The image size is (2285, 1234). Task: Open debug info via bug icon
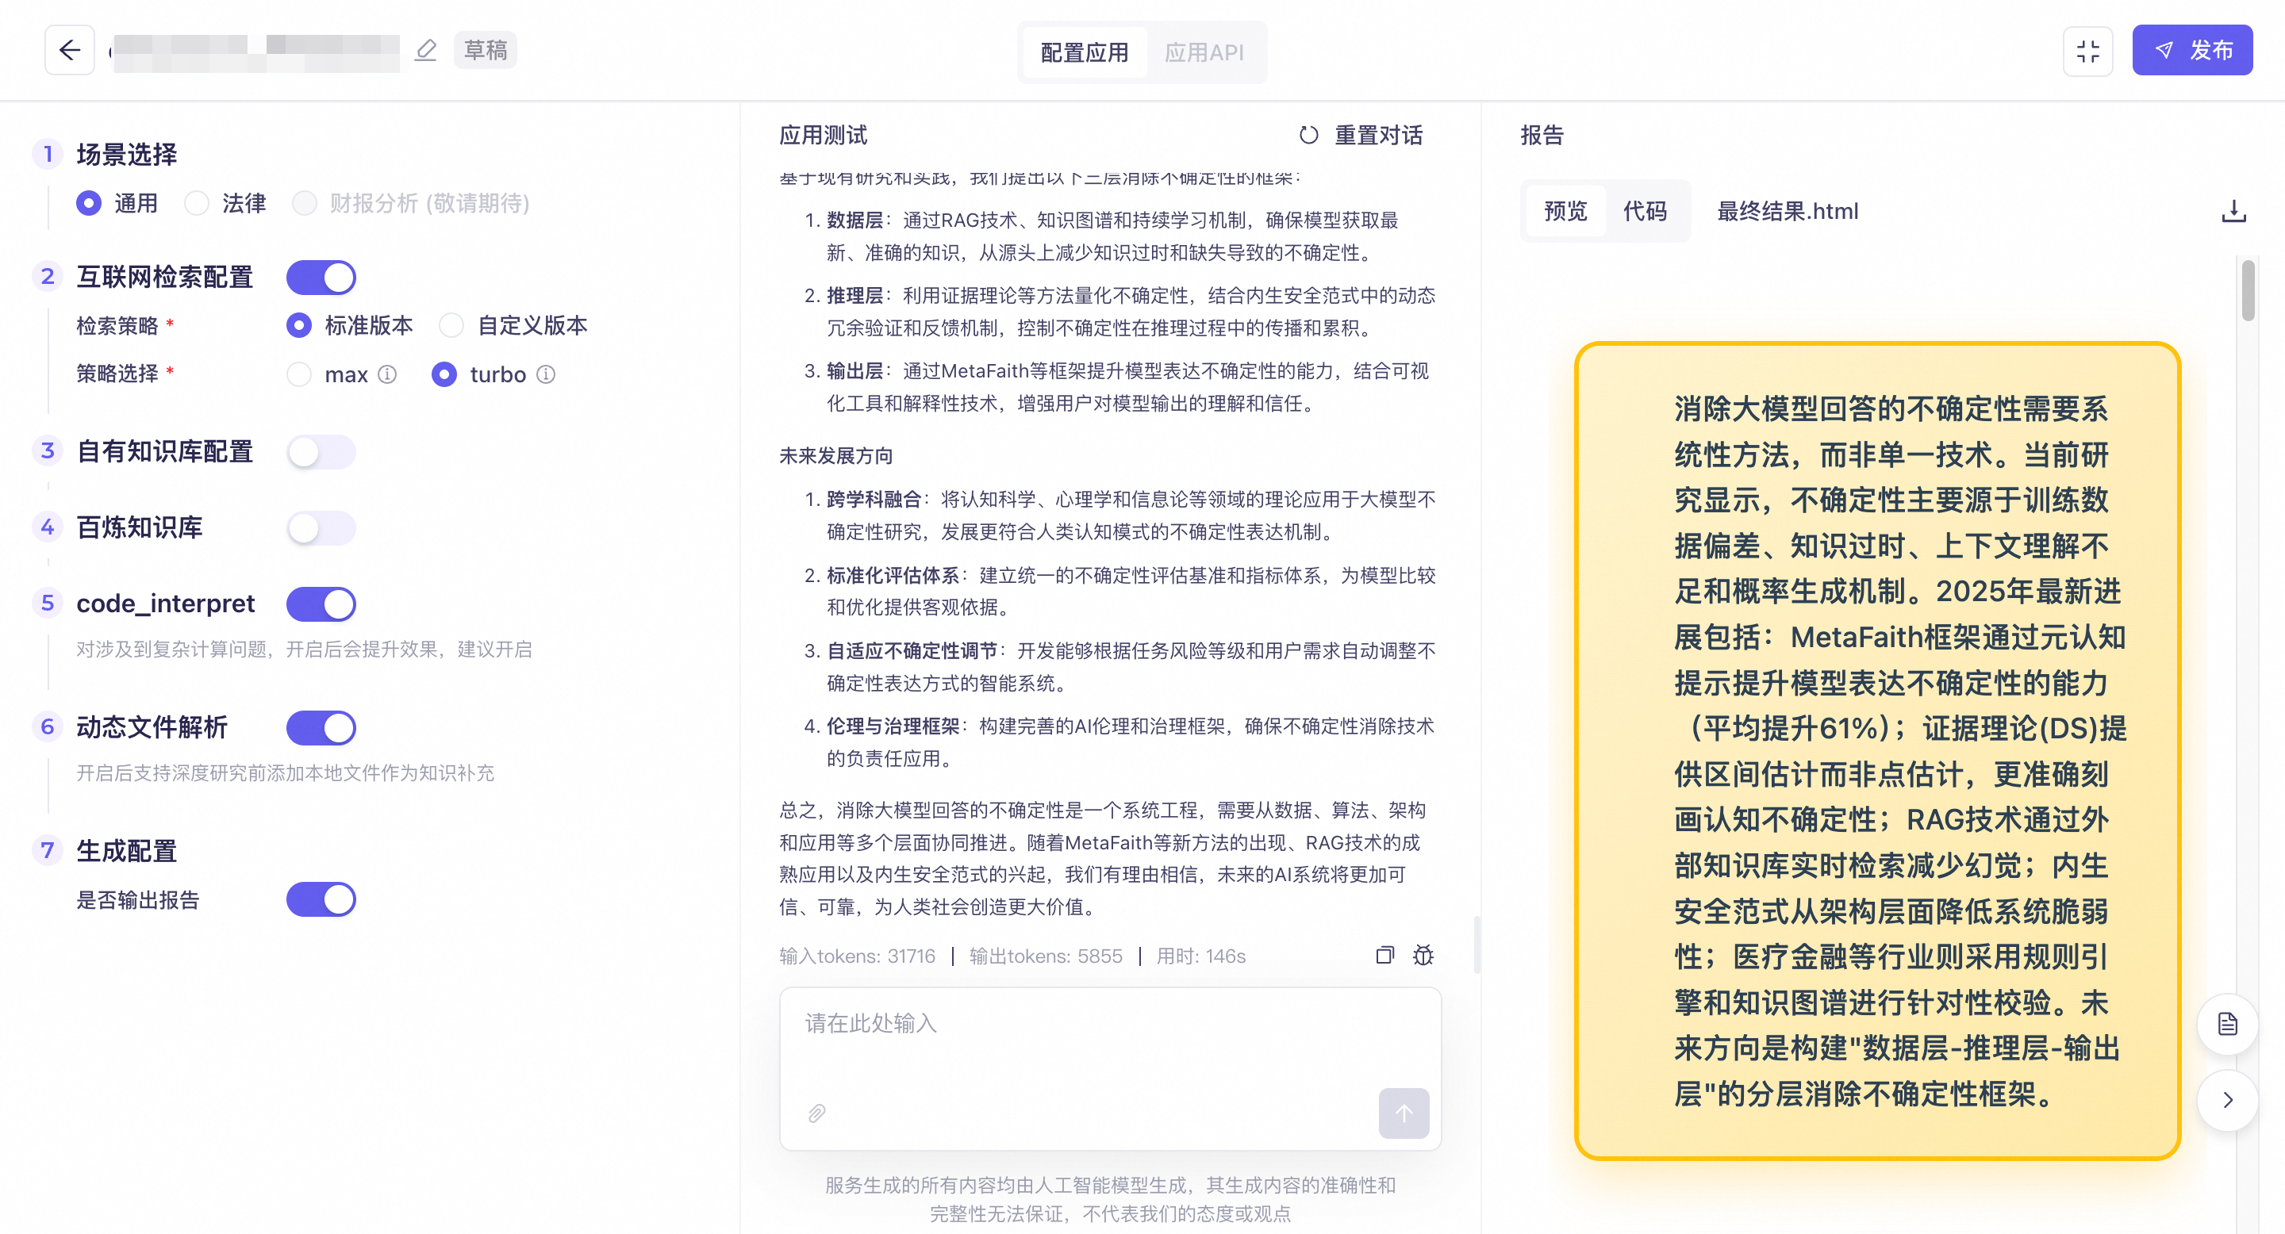tap(1423, 956)
